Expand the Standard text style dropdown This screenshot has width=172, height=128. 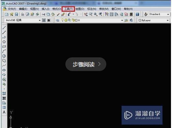[x=168, y=14]
